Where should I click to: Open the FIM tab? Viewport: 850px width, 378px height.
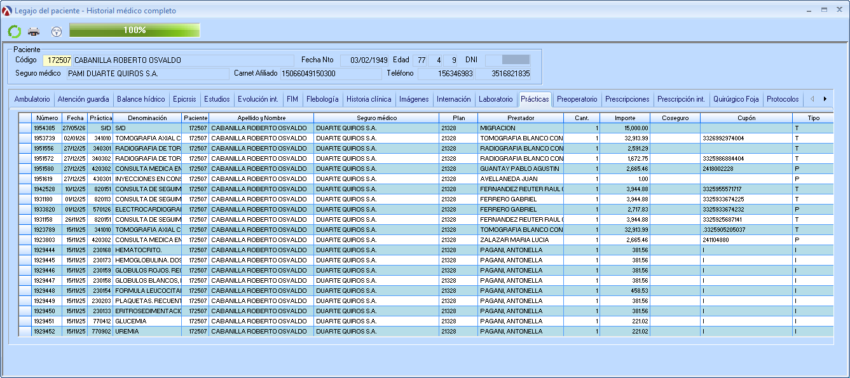click(292, 99)
